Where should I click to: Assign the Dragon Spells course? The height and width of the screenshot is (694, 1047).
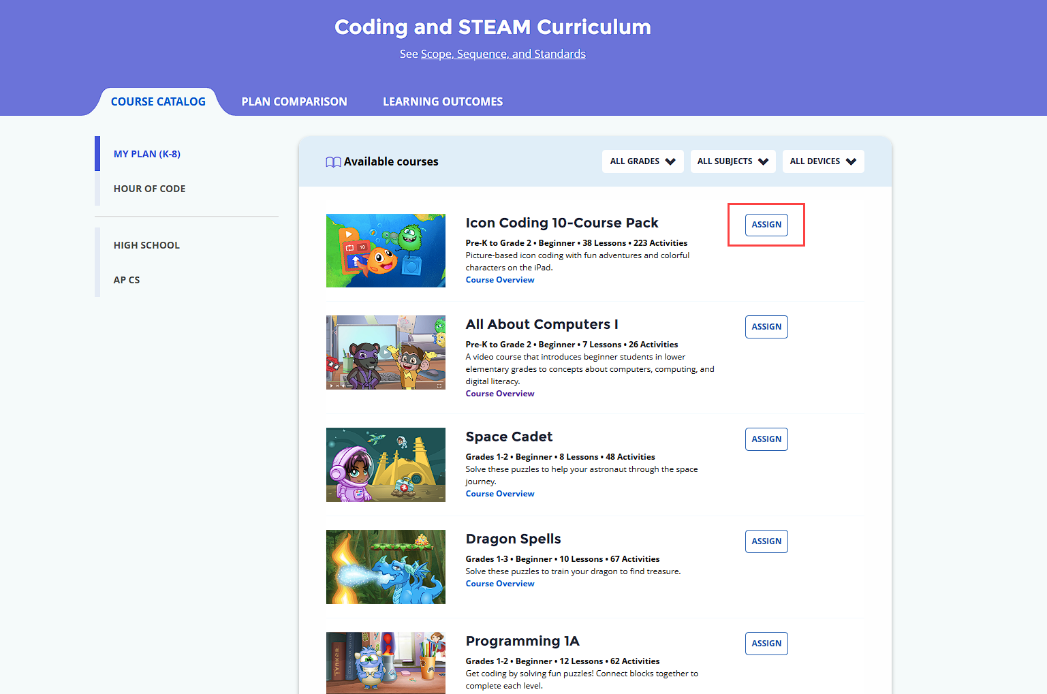[x=766, y=541]
